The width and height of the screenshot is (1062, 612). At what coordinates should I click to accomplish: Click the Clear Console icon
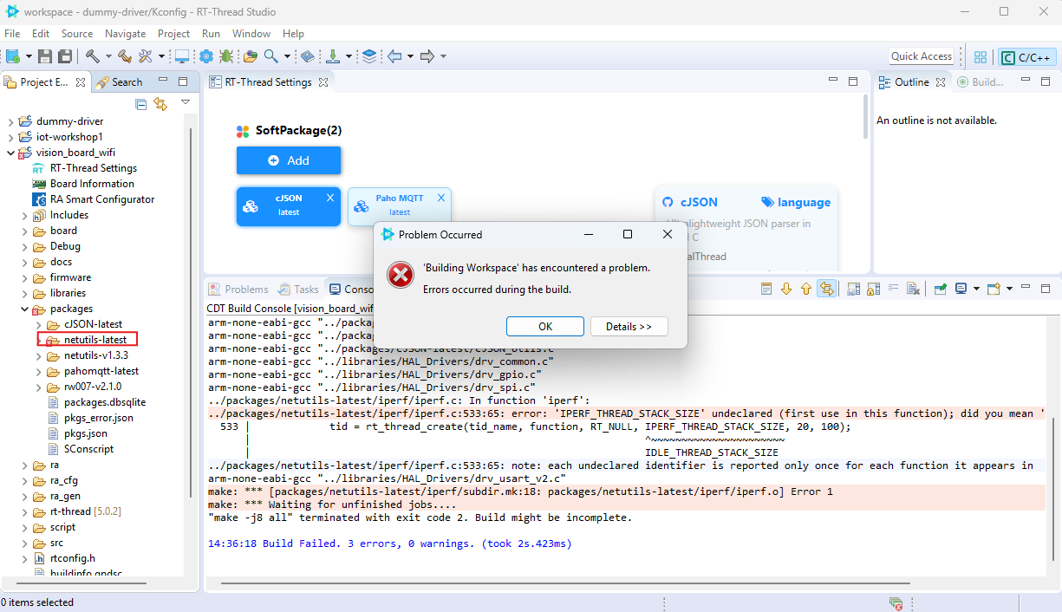(912, 289)
